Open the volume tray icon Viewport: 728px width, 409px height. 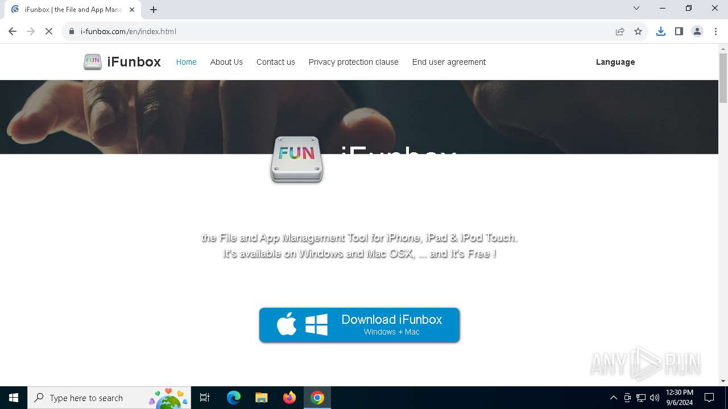655,398
